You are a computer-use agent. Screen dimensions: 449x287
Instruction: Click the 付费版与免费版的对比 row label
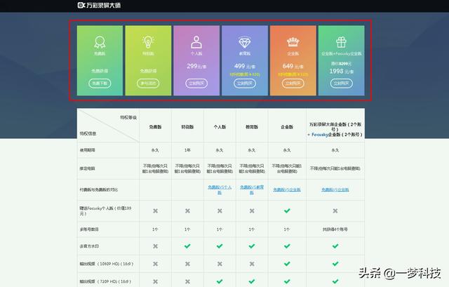99,189
